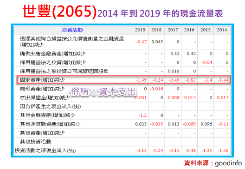Click the -0.069 value in 2016 column
245x169 pixels.
(x=189, y=124)
